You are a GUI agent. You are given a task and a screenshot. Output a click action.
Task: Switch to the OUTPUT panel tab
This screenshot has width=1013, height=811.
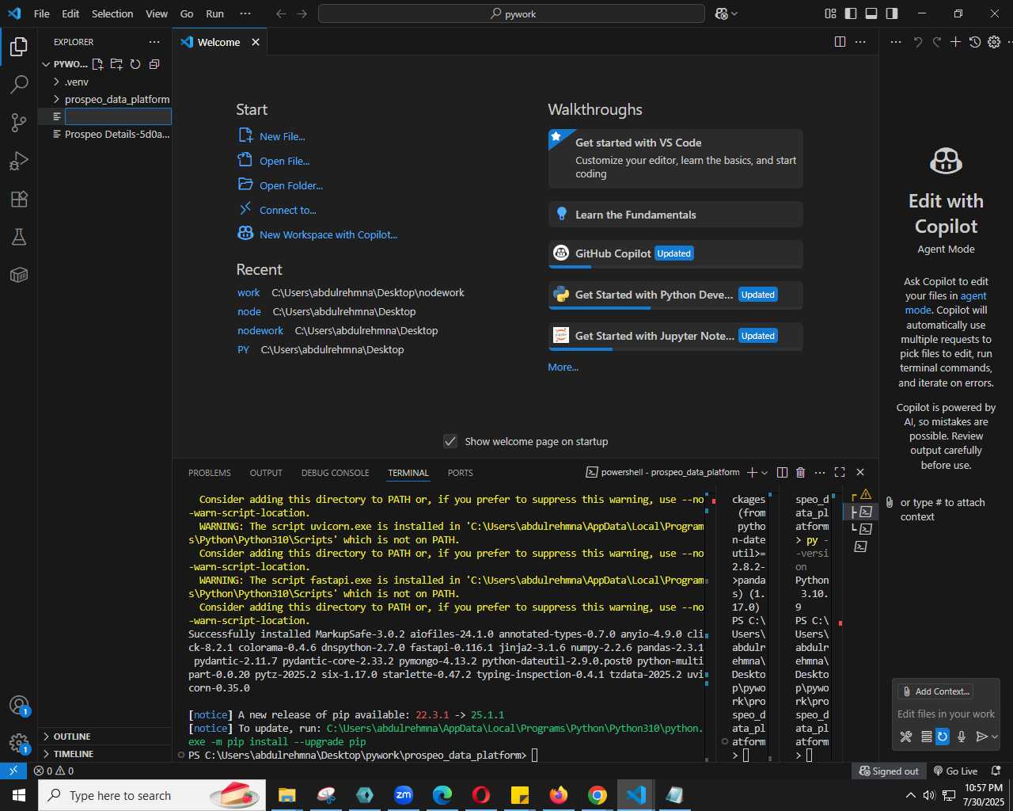[266, 473]
